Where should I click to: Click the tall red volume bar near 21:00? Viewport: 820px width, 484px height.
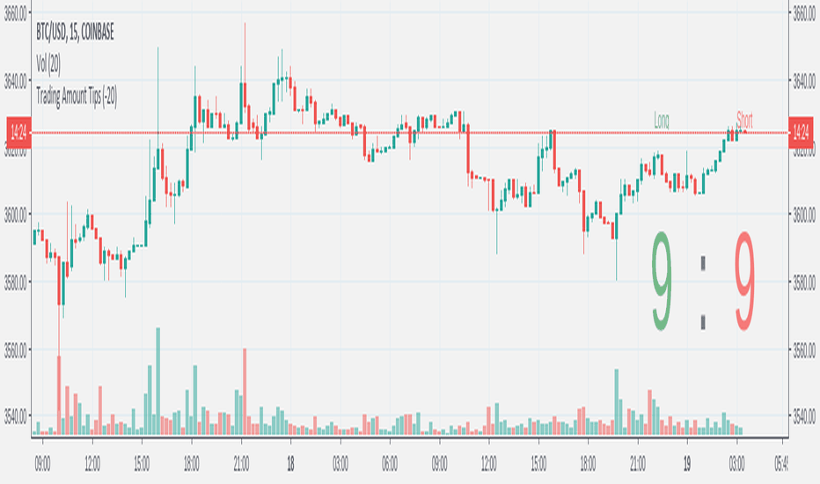coord(245,392)
